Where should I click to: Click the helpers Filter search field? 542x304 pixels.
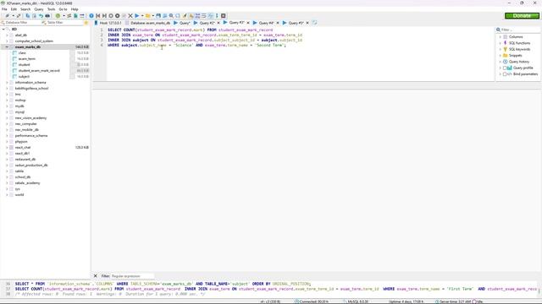[x=519, y=30]
